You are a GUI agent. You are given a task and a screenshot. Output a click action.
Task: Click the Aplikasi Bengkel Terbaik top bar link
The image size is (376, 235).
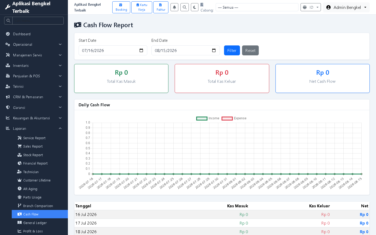click(x=87, y=7)
